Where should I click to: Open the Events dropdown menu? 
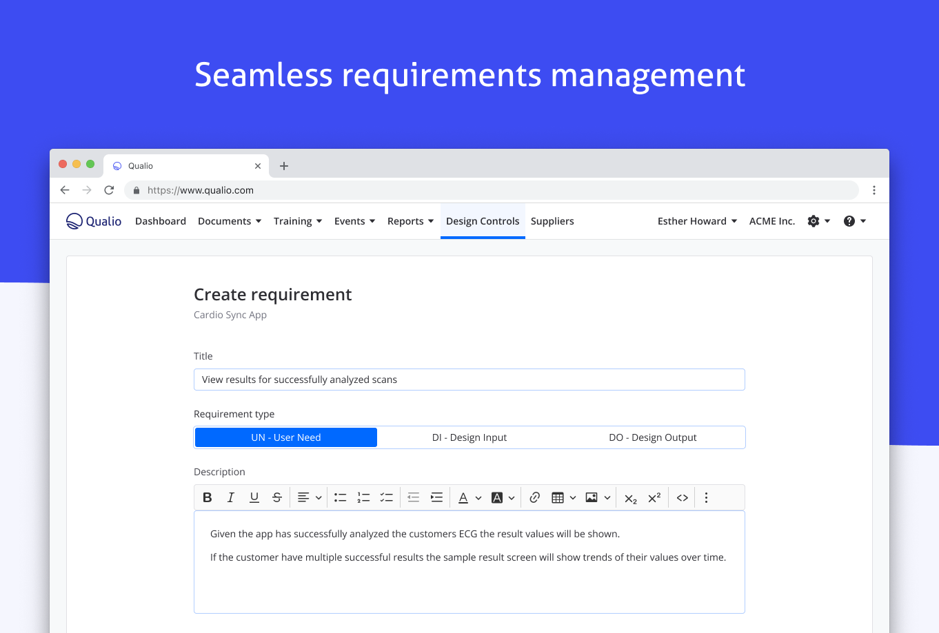(x=355, y=221)
